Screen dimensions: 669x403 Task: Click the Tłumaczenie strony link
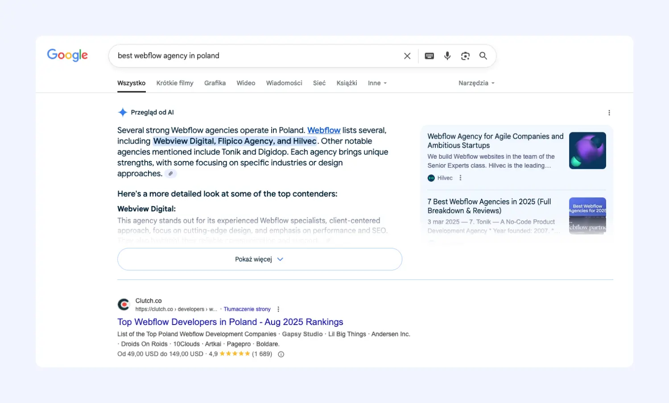tap(247, 309)
